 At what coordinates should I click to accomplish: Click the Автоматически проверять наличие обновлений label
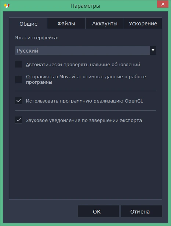83,65
